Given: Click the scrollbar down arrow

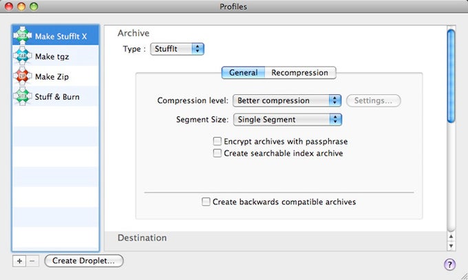Looking at the screenshot, I should coord(451,246).
